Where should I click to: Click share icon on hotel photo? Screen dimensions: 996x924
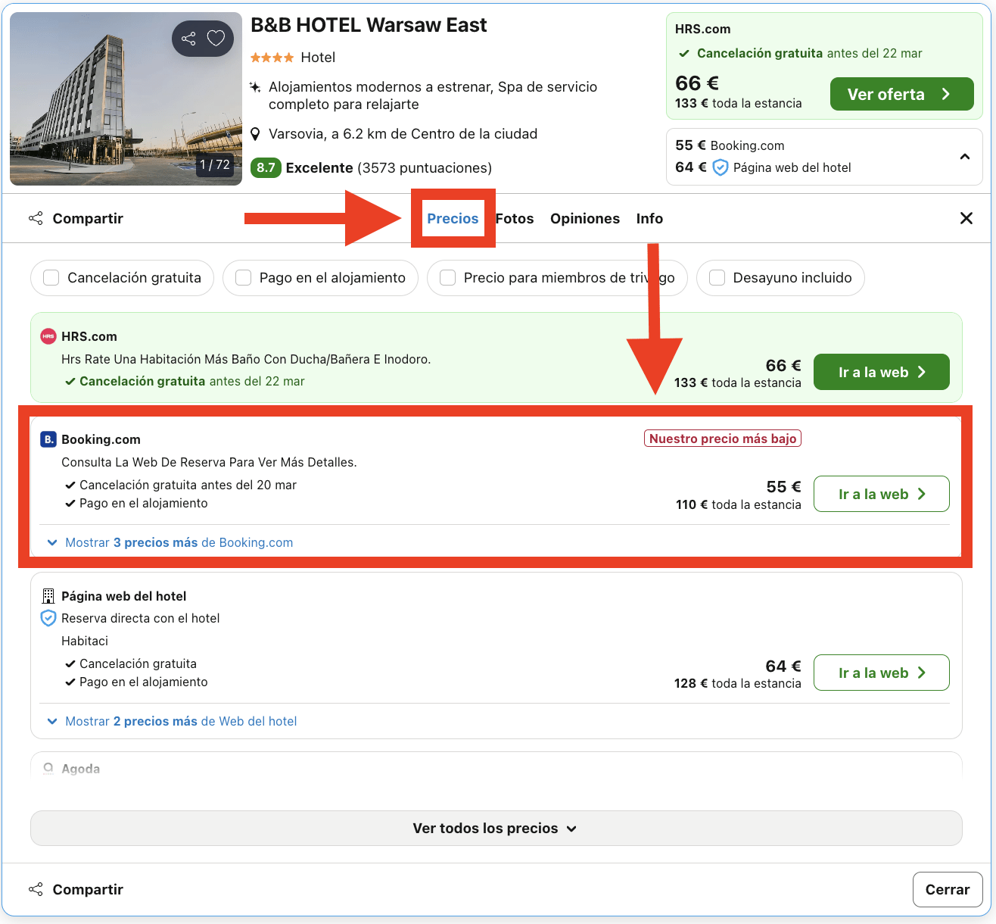pos(188,38)
